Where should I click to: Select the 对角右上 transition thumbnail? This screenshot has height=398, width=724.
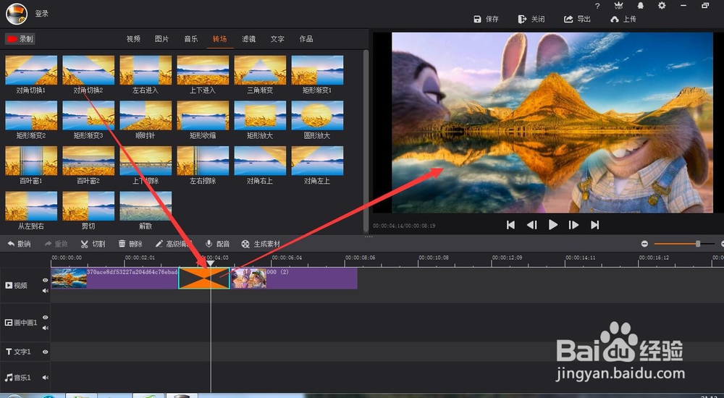260,161
